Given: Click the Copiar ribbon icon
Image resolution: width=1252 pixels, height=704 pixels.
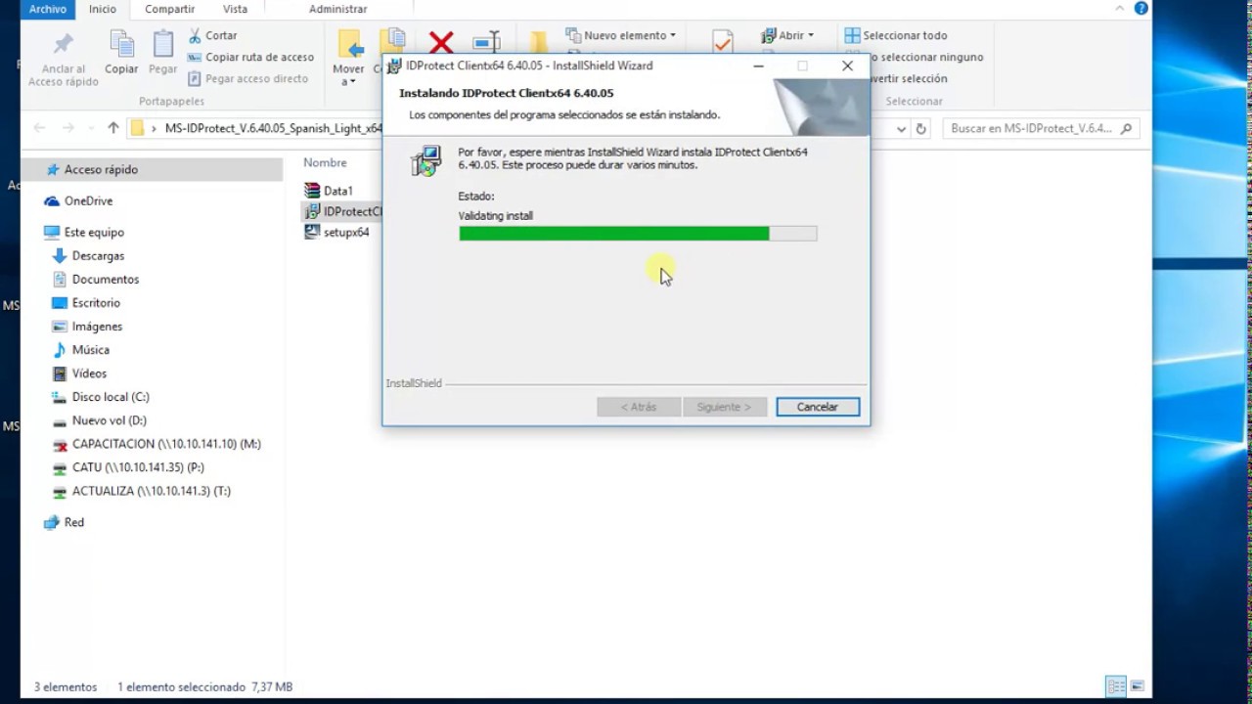Looking at the screenshot, I should click(121, 44).
